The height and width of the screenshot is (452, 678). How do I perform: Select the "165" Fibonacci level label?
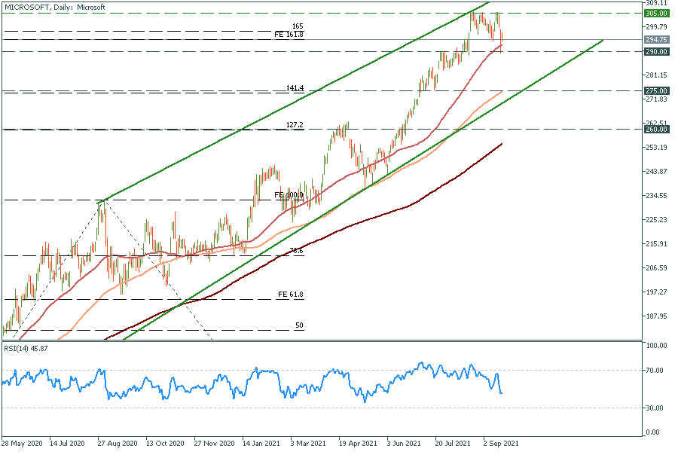pos(298,26)
